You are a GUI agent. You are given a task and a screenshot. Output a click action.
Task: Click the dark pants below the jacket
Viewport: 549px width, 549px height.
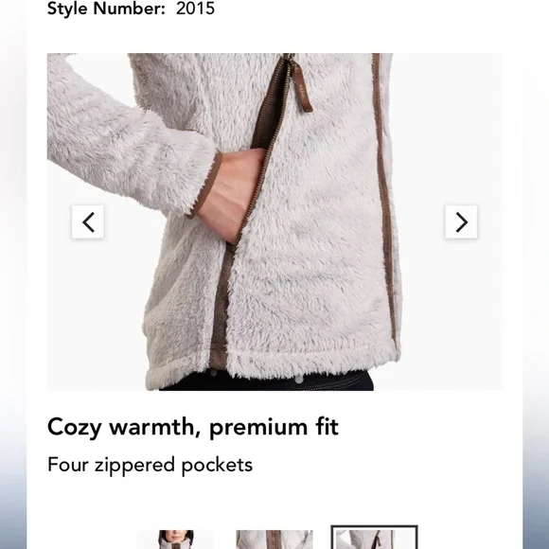pos(268,381)
